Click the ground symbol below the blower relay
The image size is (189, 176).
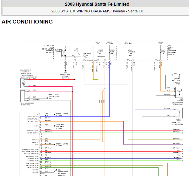[65, 70]
